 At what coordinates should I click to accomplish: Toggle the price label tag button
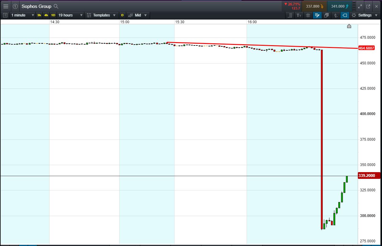(345, 15)
